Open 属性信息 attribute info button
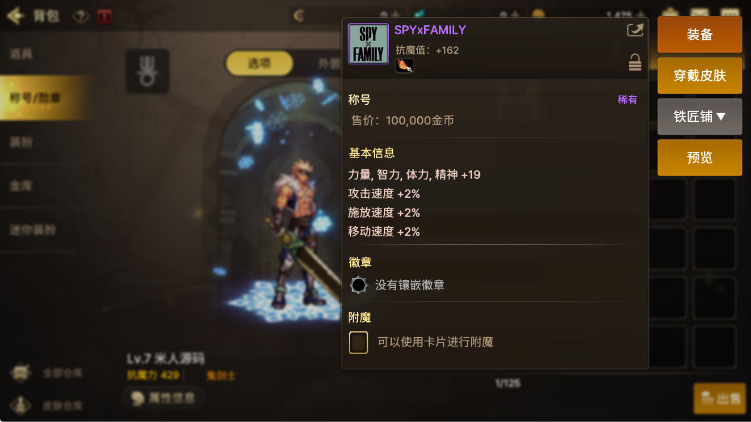Screen dimensions: 751x422 click(x=163, y=398)
